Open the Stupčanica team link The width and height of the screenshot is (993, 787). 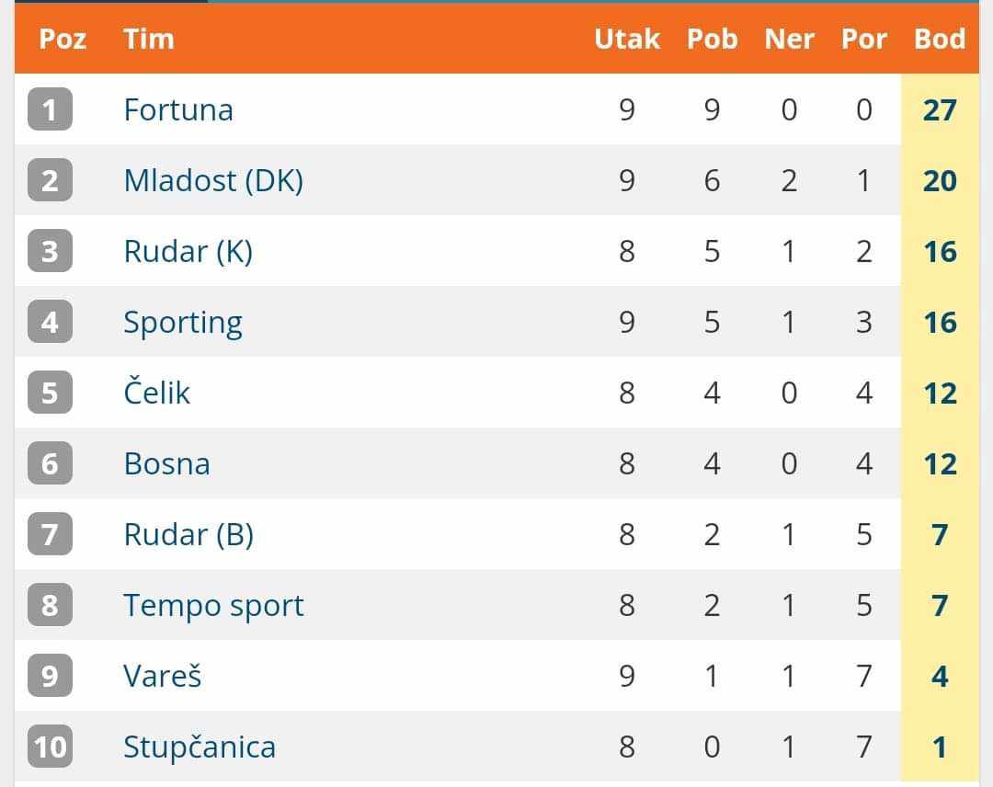coord(200,747)
